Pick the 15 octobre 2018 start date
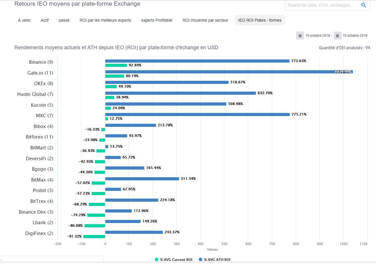 [x=318, y=36]
